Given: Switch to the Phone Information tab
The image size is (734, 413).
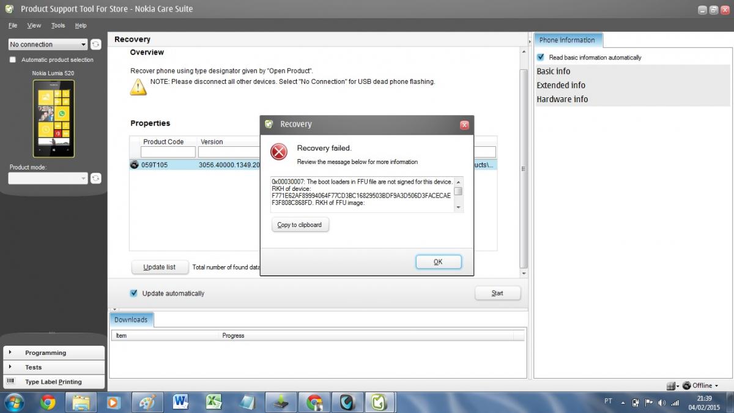Looking at the screenshot, I should tap(567, 40).
